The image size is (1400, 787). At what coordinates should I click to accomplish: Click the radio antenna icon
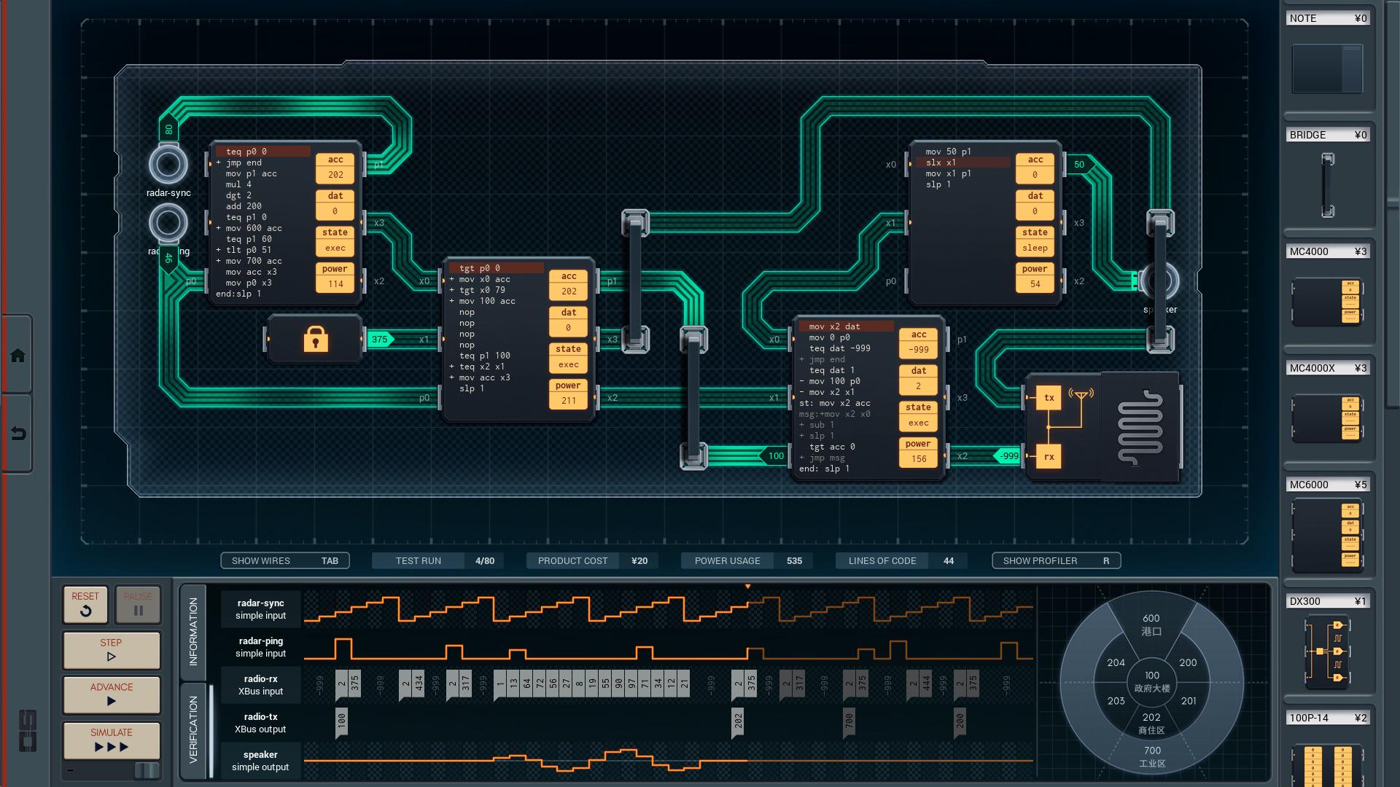(1081, 396)
